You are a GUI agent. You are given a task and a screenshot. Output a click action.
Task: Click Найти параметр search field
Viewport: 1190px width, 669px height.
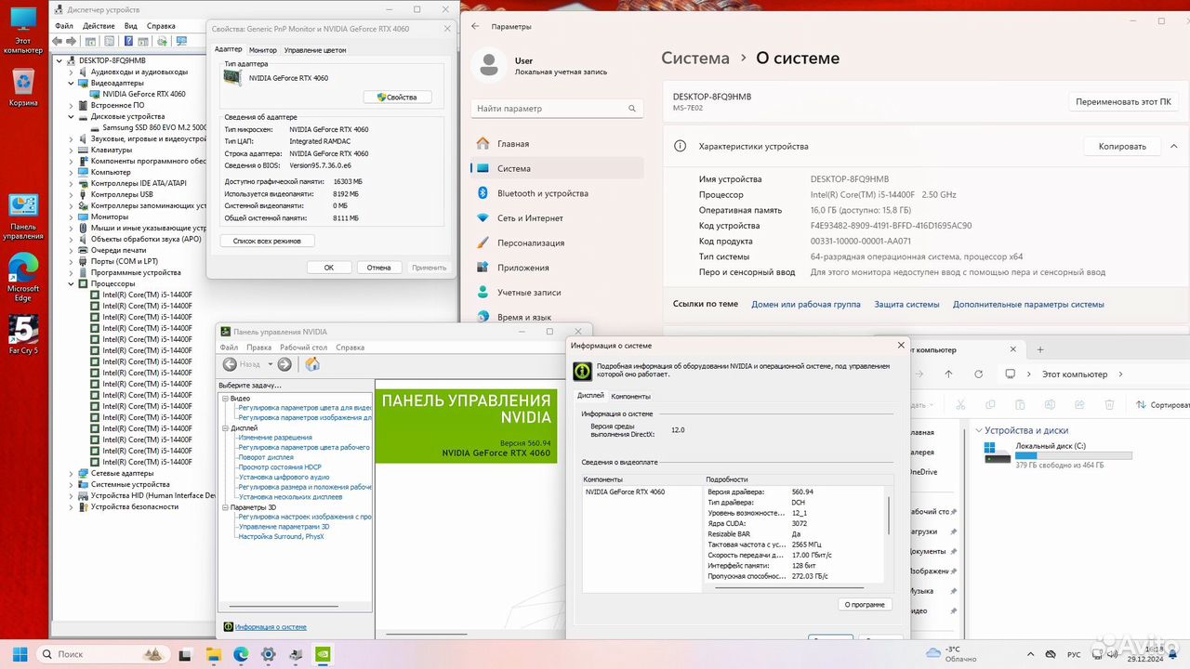(557, 109)
